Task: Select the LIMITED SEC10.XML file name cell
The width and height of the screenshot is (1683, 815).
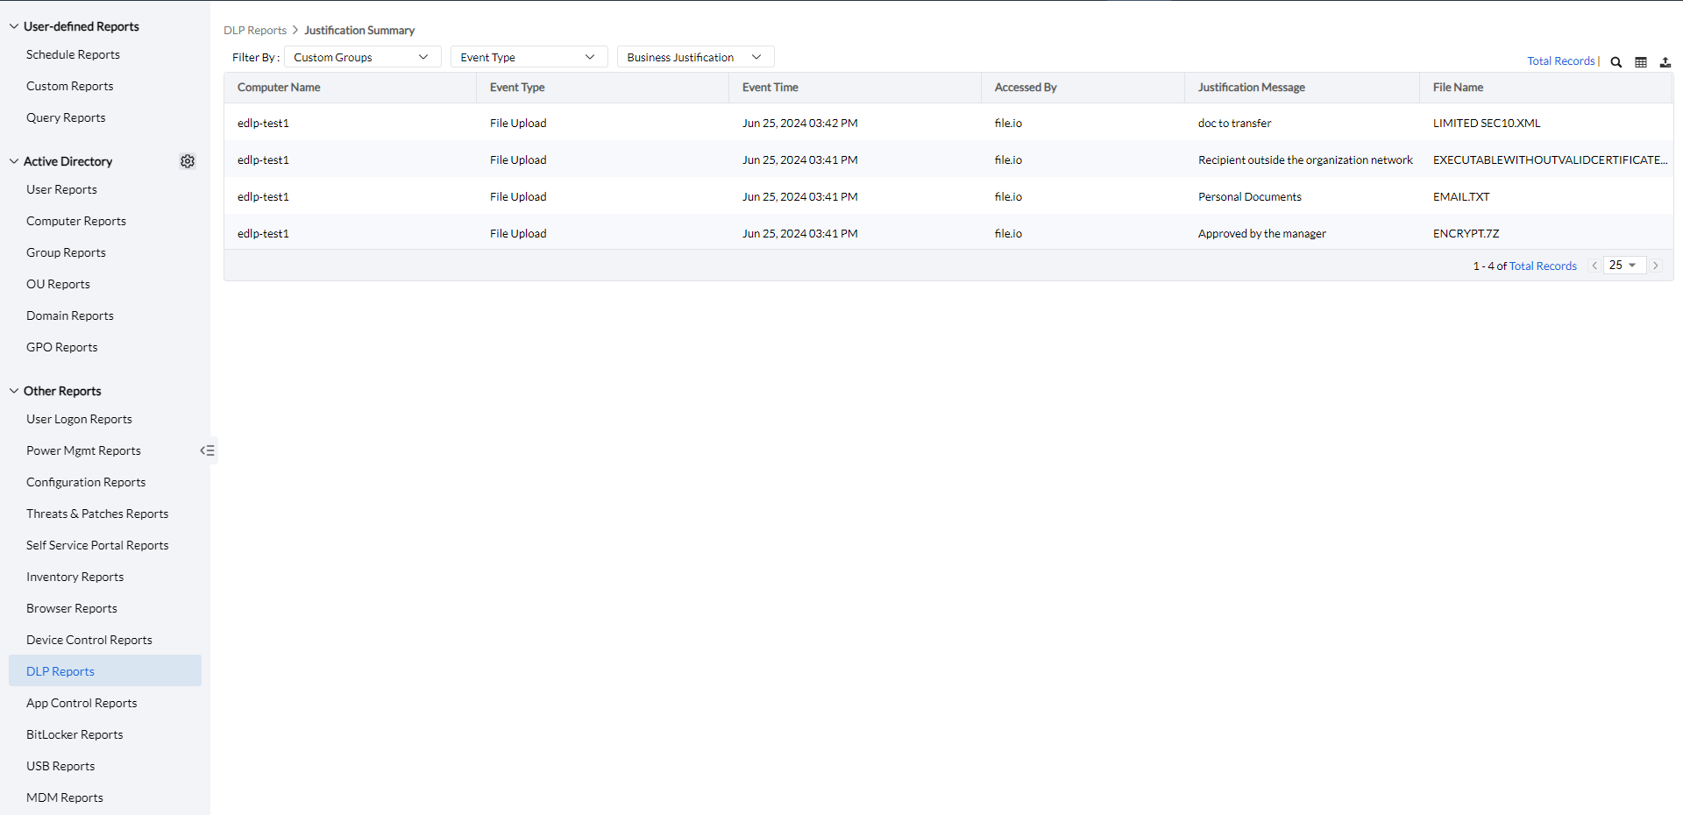Action: coord(1487,124)
